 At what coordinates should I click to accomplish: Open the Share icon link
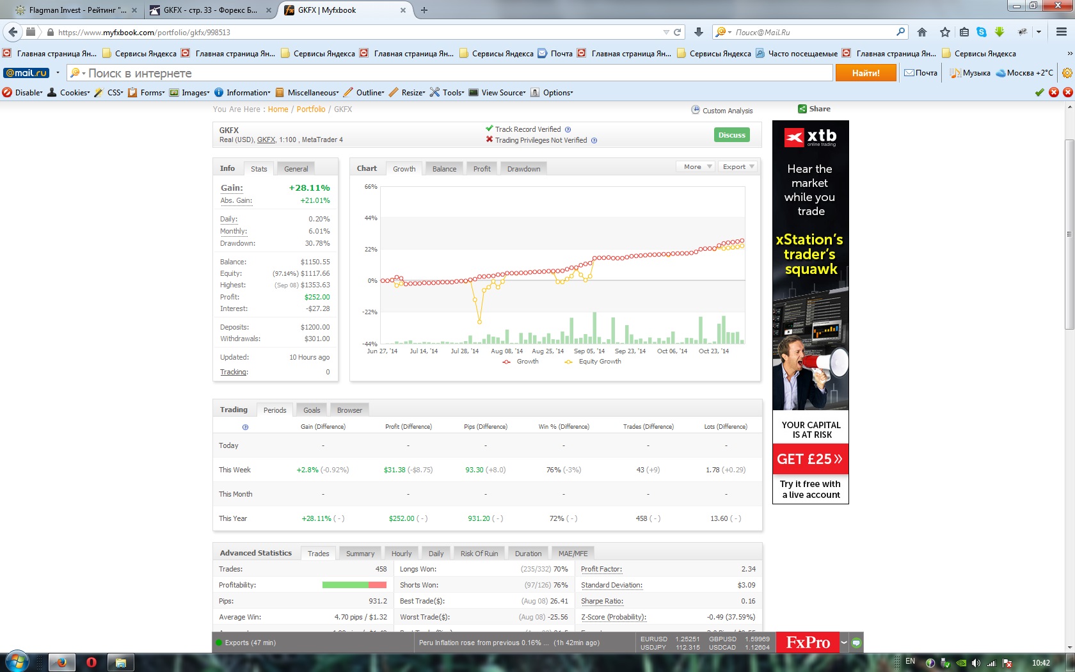[802, 109]
